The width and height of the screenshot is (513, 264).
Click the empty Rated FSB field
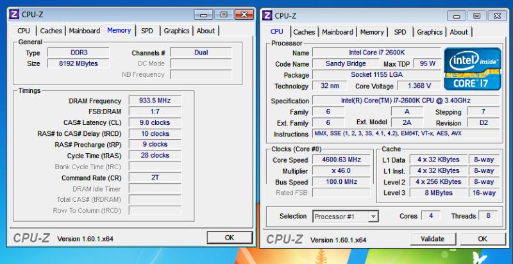pos(341,192)
